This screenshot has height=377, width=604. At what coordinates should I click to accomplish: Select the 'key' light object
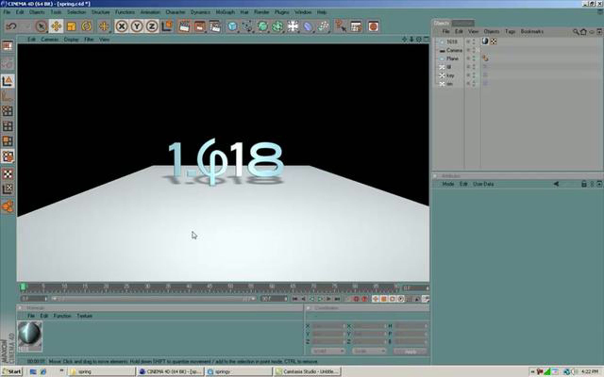450,75
